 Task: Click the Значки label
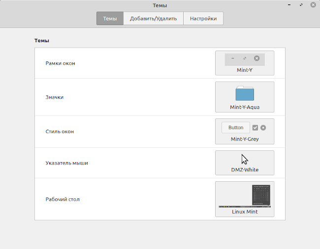[55, 97]
